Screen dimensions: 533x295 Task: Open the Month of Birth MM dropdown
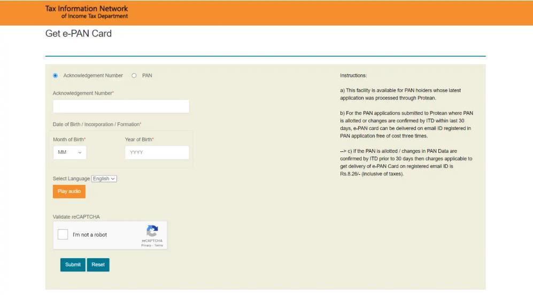tap(69, 152)
